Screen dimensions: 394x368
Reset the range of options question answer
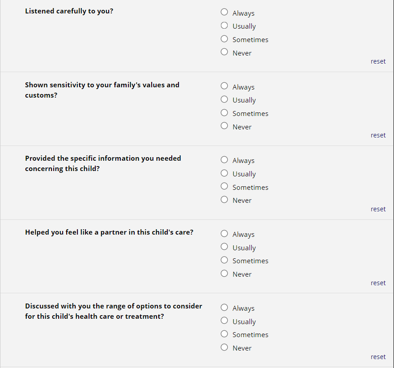pos(378,357)
